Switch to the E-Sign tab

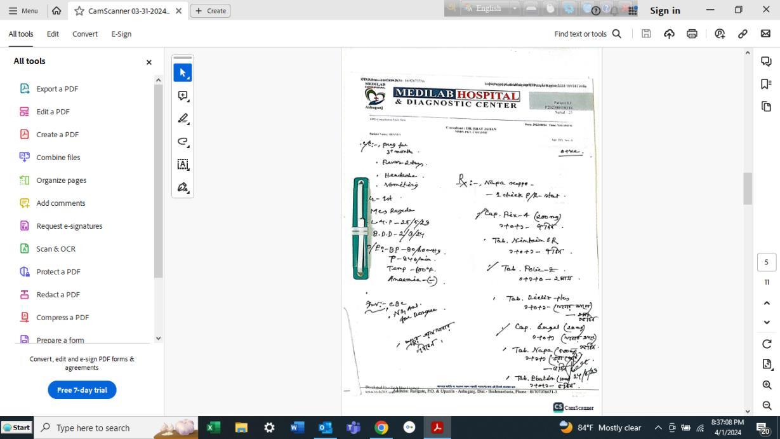[121, 34]
